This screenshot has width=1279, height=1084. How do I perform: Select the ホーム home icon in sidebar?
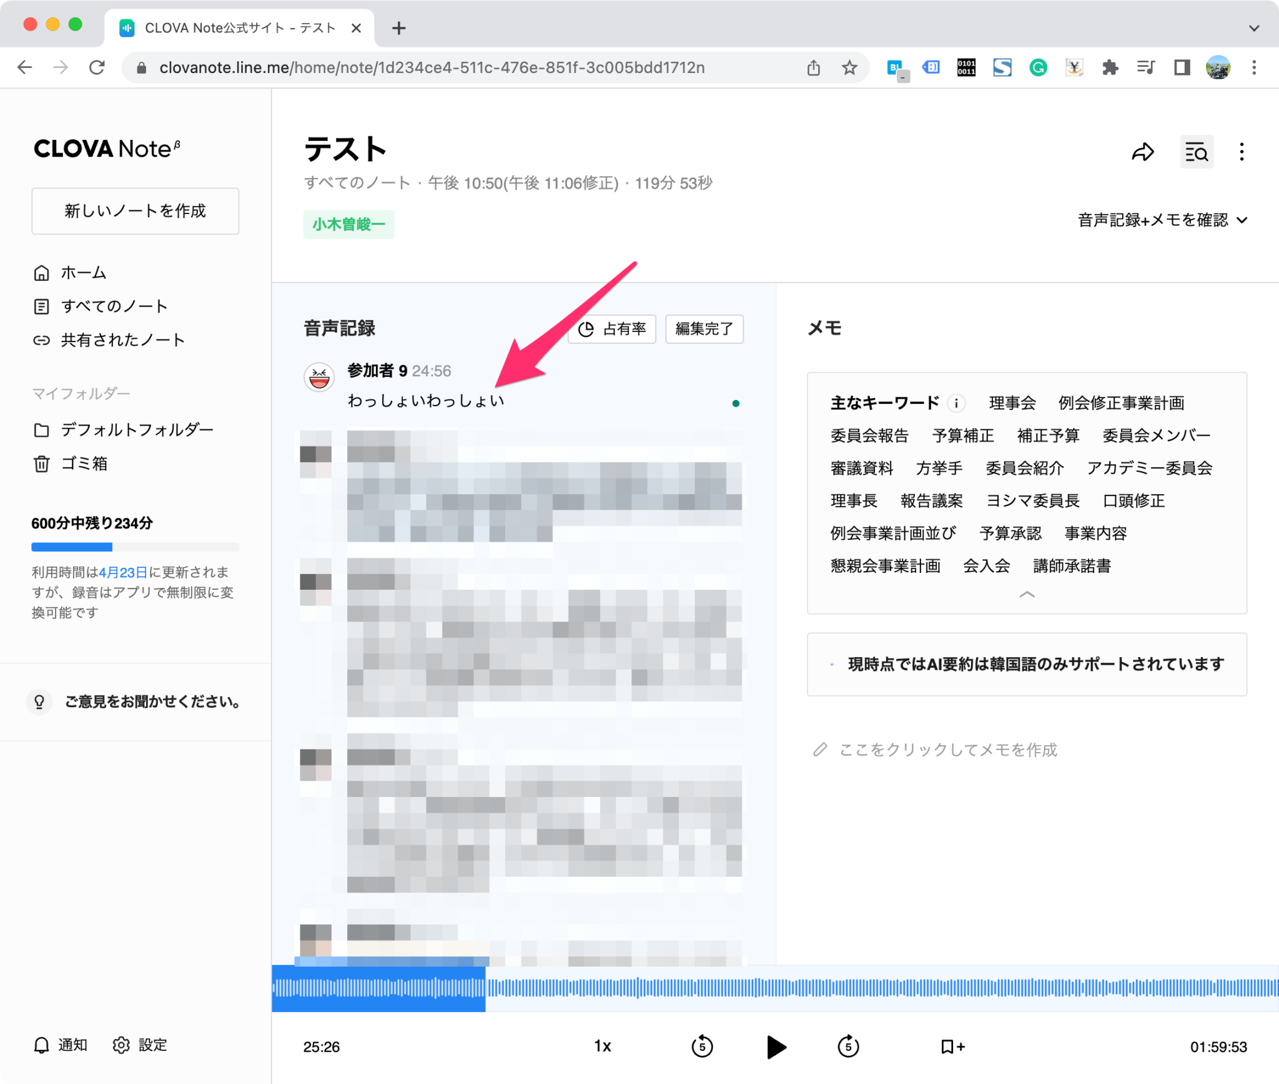(x=41, y=272)
